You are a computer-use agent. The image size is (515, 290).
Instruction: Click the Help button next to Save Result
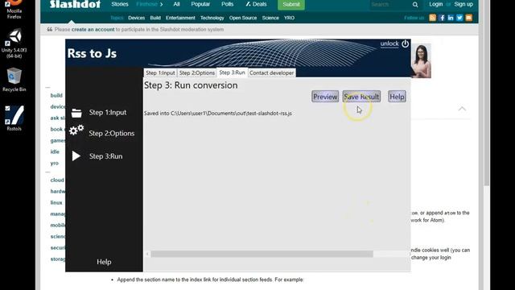pyautogui.click(x=397, y=97)
